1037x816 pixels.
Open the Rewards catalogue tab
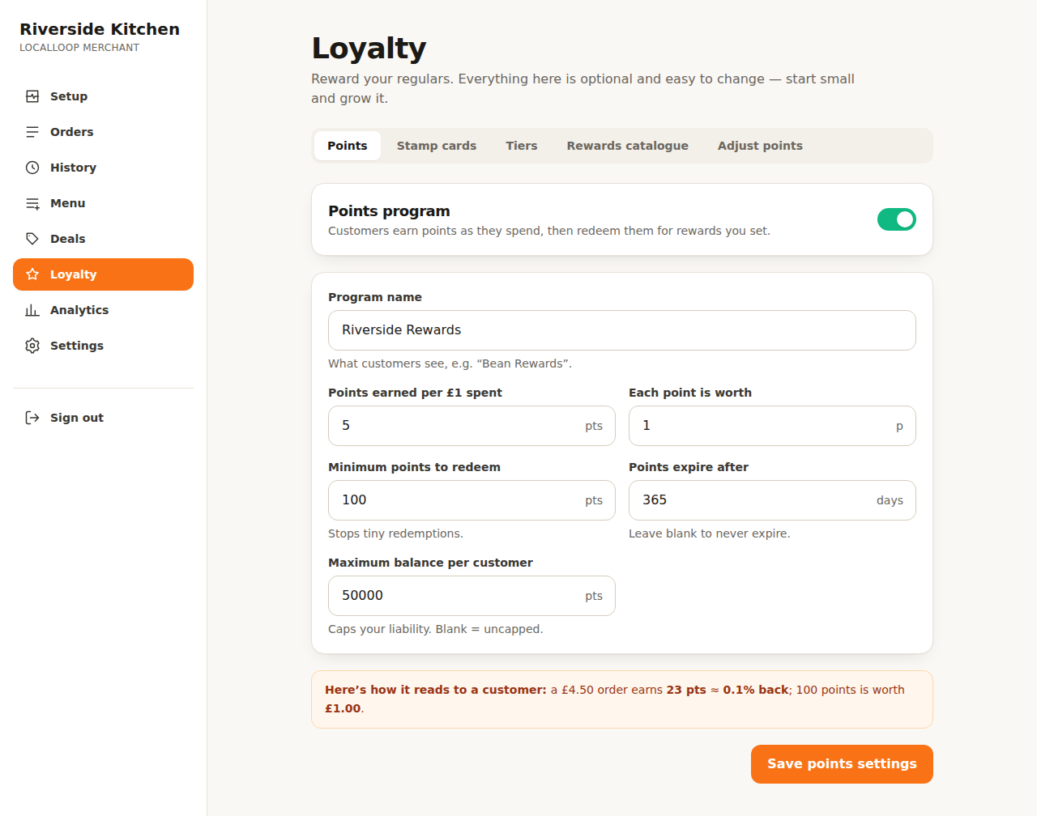628,146
